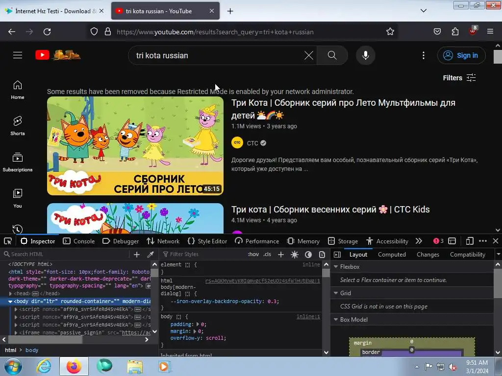This screenshot has width=502, height=376.
Task: Show the error count badge details
Action: point(438,241)
